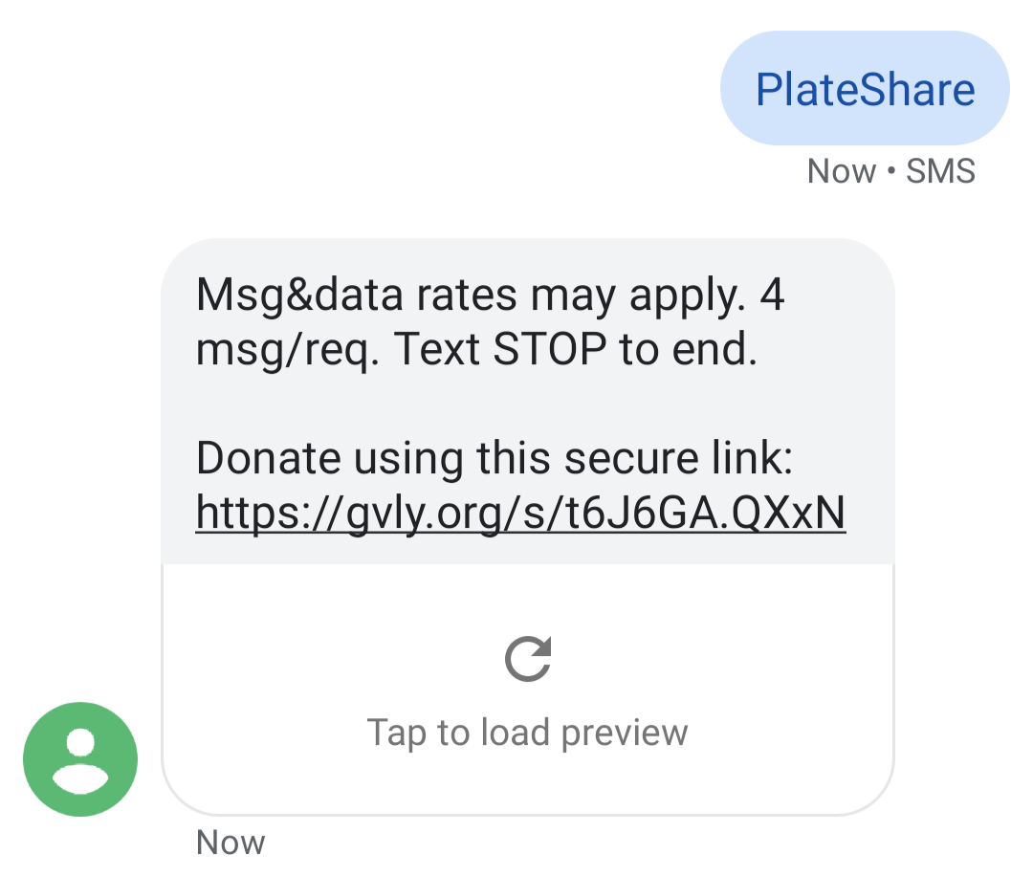Click the word STOP in the message
Image resolution: width=1033 pixels, height=876 pixels.
549,349
